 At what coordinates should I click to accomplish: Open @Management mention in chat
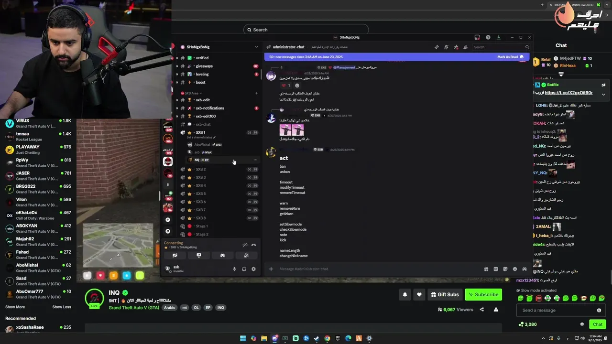click(344, 67)
